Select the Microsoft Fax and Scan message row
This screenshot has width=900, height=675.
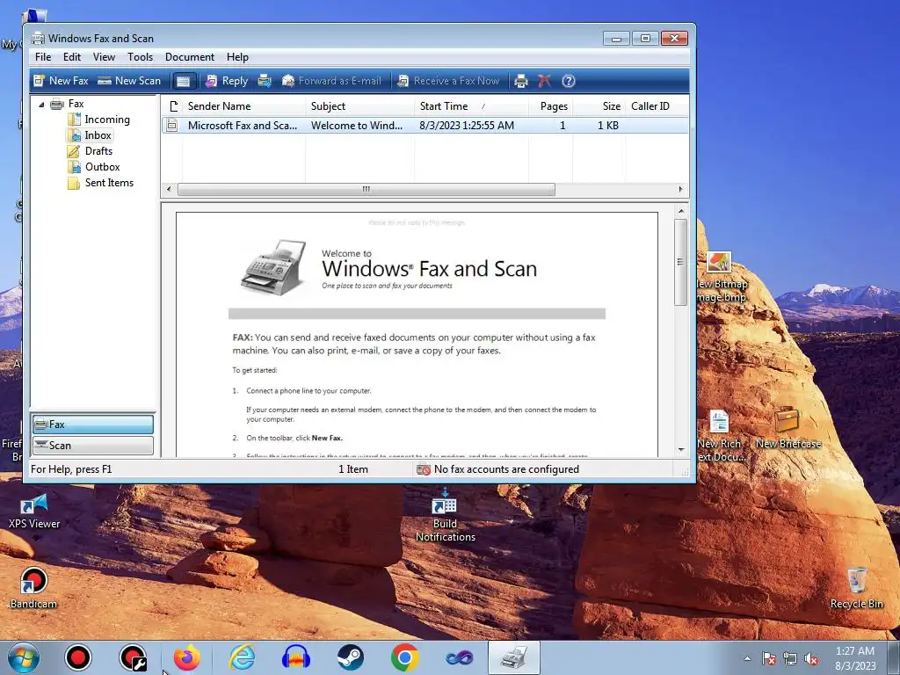pyautogui.click(x=425, y=126)
